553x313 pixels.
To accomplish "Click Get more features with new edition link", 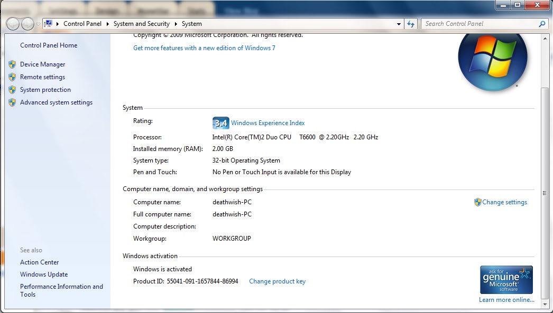I will [x=204, y=48].
